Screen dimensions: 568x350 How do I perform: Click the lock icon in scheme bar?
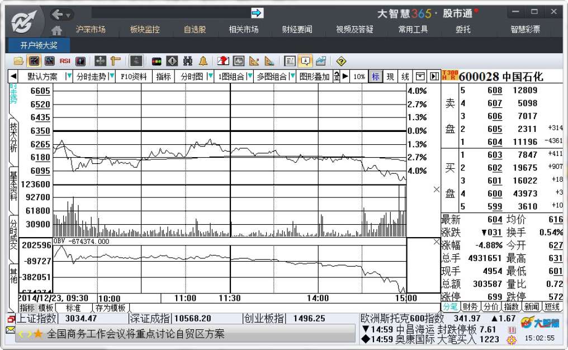tap(337, 77)
